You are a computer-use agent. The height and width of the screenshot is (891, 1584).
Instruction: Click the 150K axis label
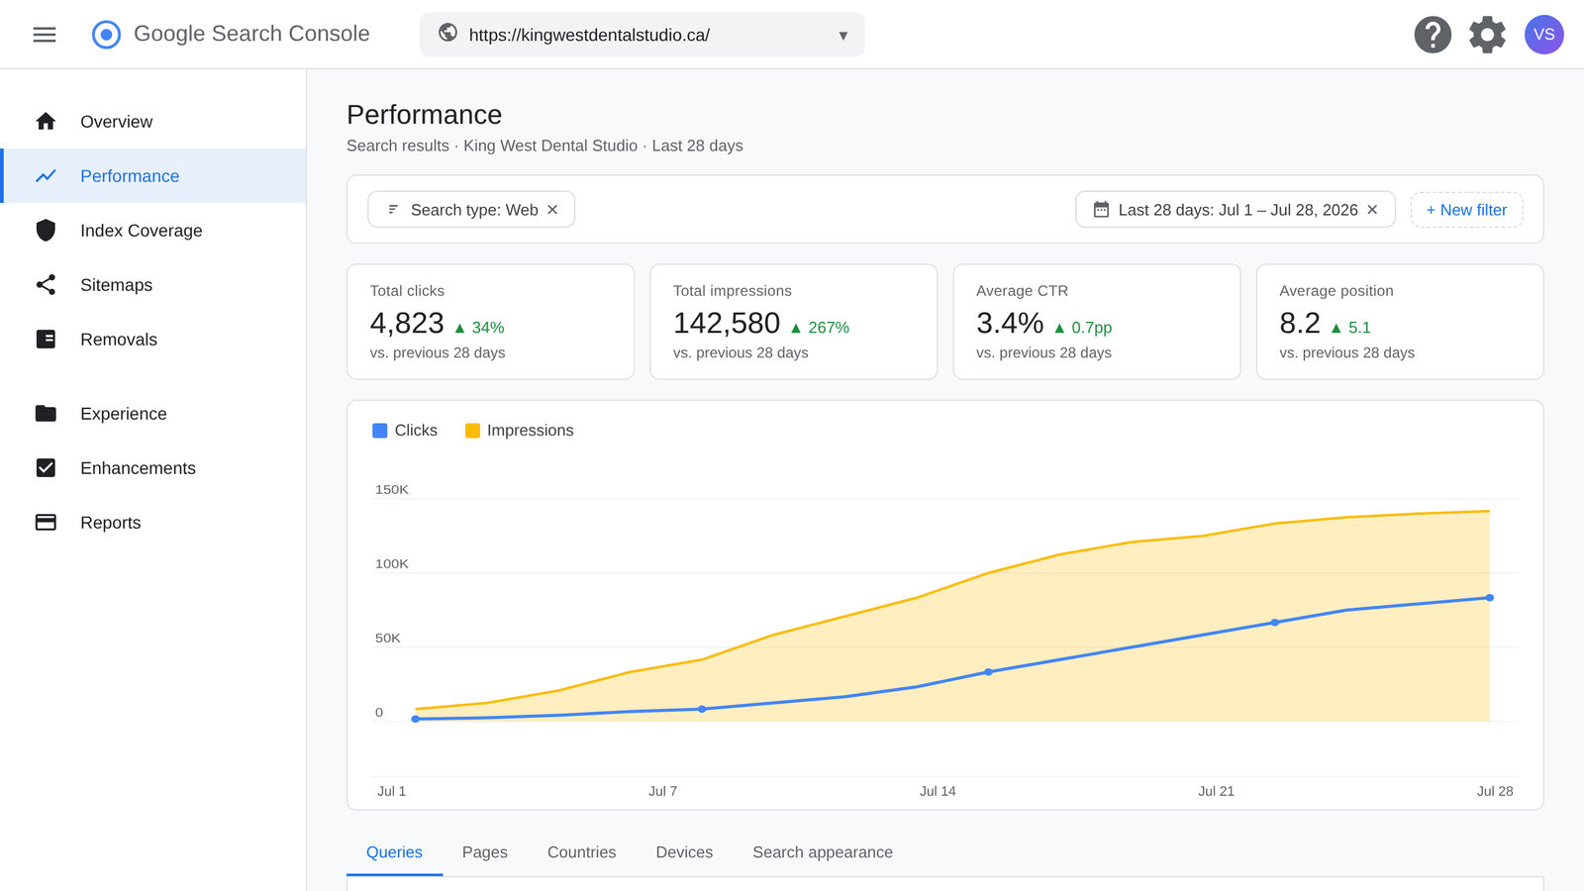tap(392, 489)
